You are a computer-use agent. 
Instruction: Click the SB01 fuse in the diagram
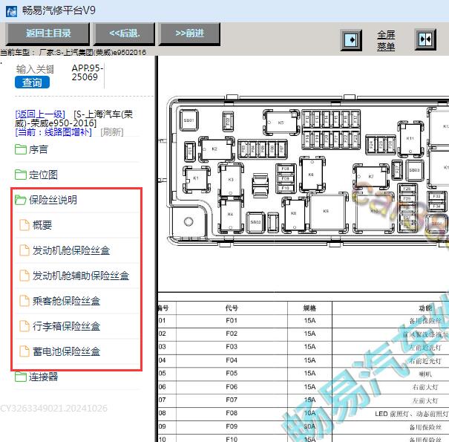(189, 120)
